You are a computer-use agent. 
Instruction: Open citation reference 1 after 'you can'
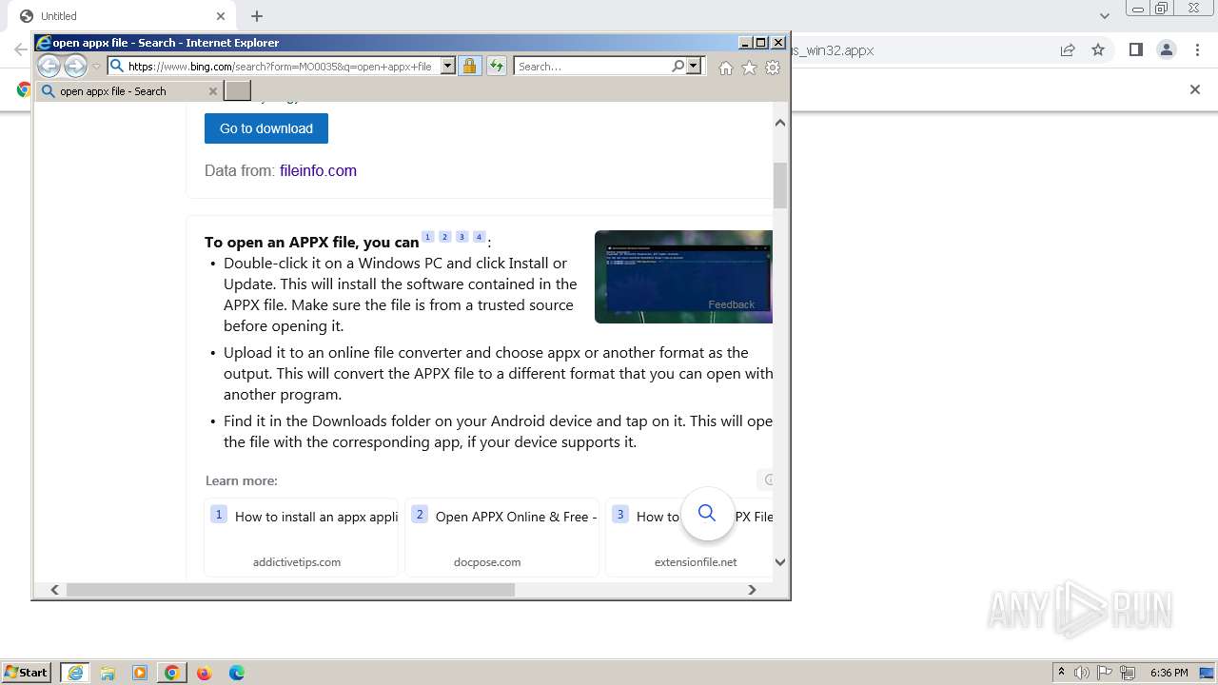click(427, 237)
